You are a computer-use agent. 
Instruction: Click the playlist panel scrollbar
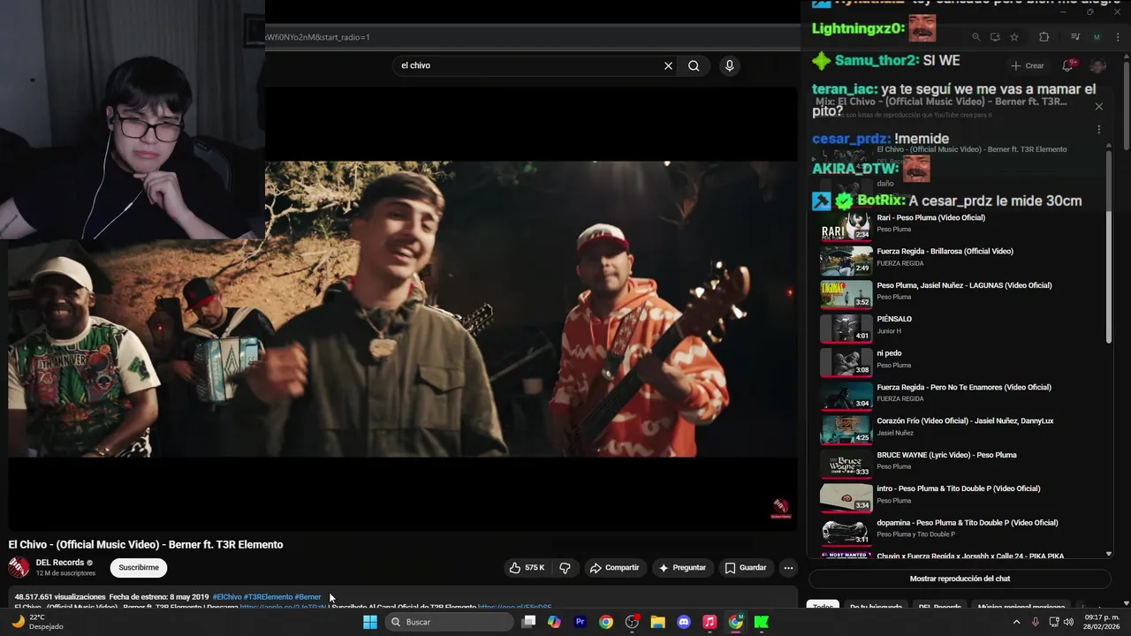pos(1109,247)
